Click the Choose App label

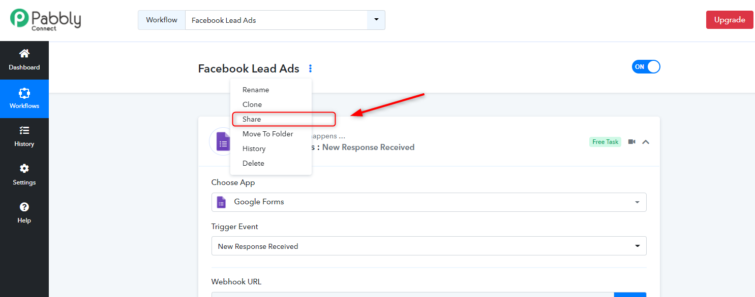click(x=233, y=182)
